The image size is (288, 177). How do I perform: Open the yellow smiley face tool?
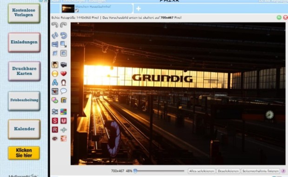coord(55,73)
